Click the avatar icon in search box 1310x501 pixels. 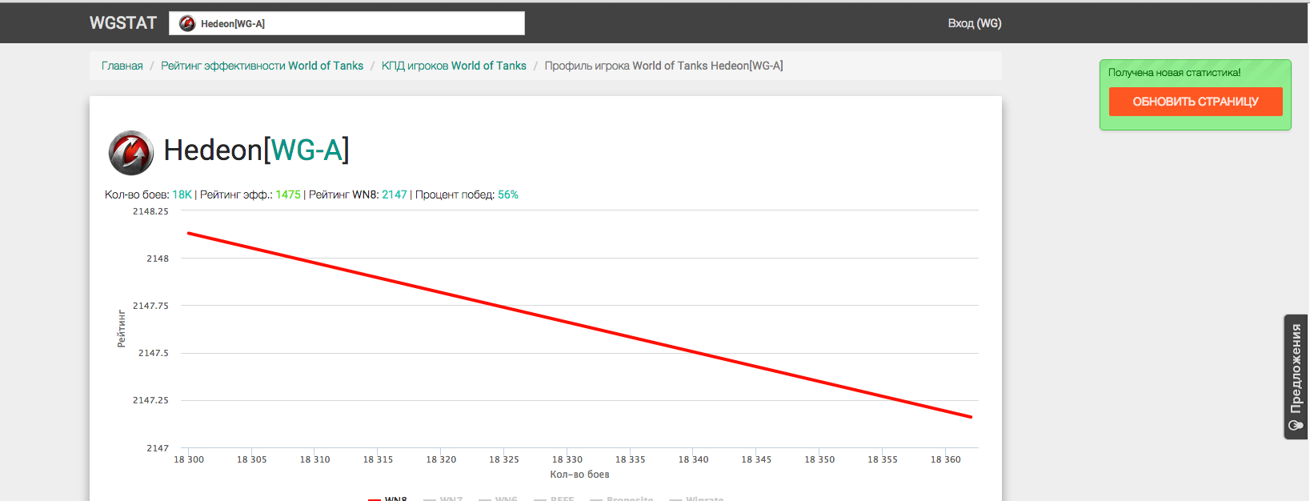click(187, 23)
